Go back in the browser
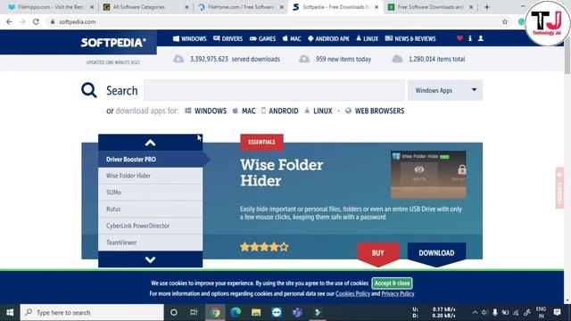 [x=9, y=21]
